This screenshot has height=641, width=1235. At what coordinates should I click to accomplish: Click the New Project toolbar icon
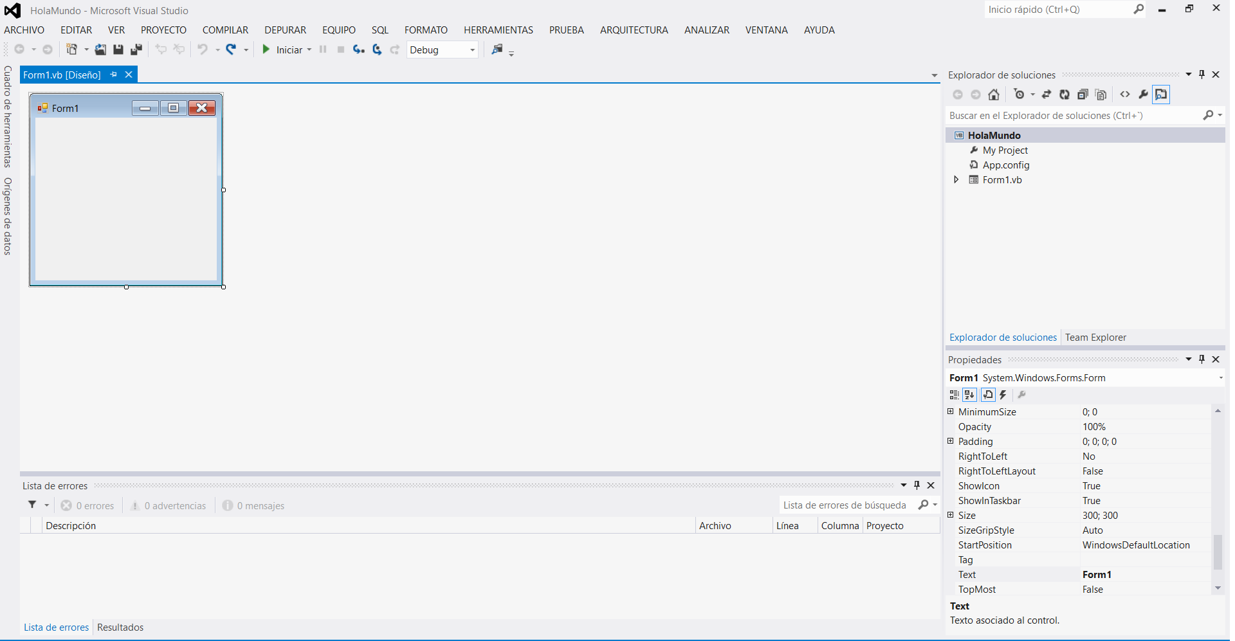[x=72, y=50]
